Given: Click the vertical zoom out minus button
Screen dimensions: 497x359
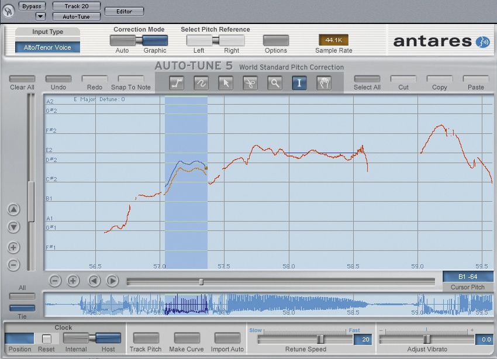Looking at the screenshot, I should [x=13, y=265].
